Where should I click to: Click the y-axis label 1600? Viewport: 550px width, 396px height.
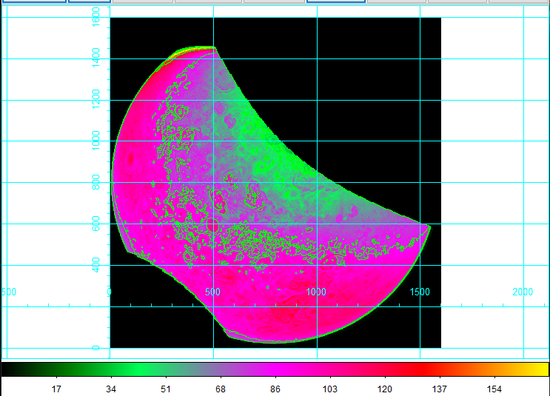pos(95,18)
